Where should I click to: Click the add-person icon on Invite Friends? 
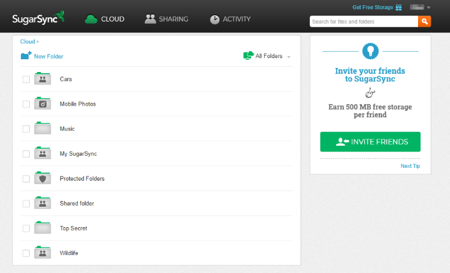(342, 142)
